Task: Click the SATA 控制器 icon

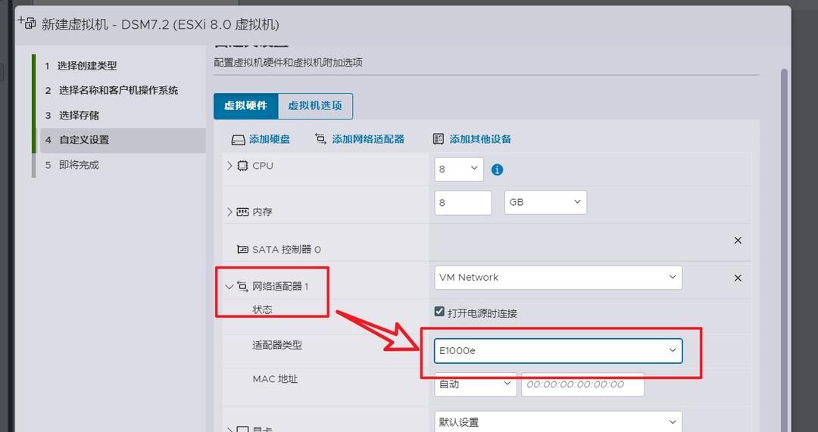Action: 242,249
